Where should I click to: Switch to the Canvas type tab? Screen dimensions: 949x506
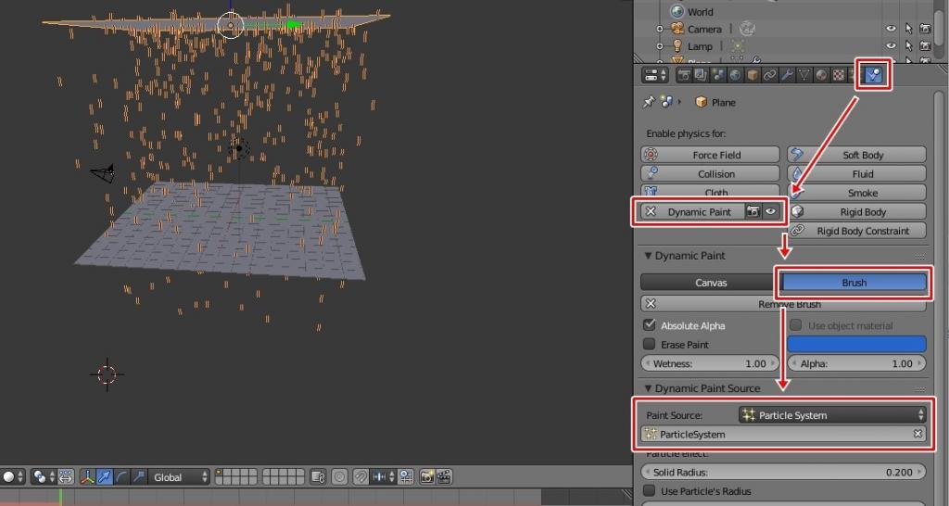coord(711,282)
